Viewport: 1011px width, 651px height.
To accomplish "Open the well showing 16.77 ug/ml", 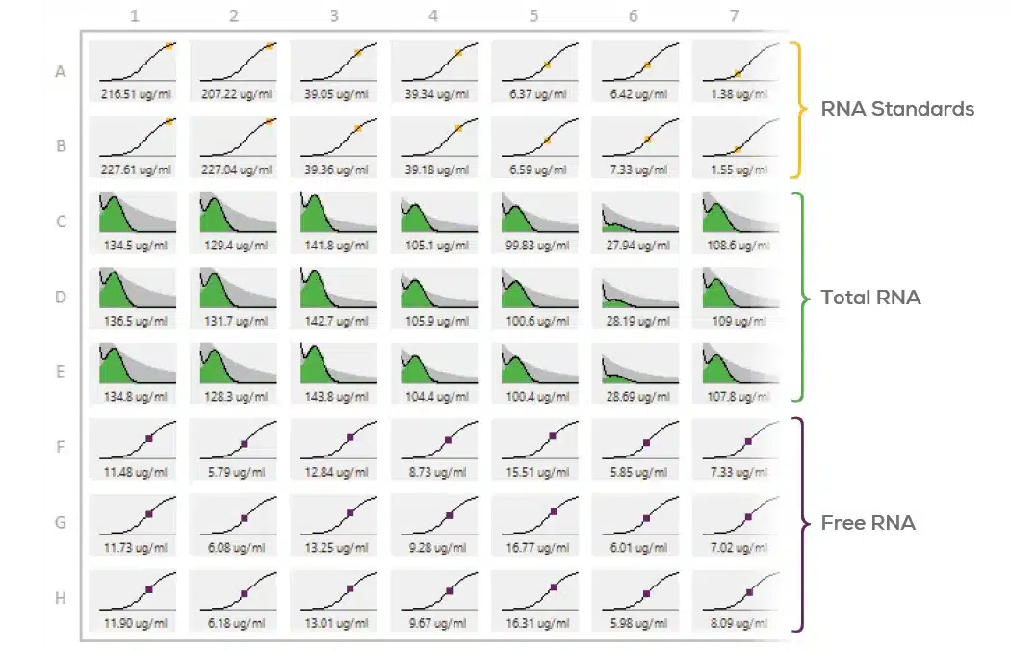I will (x=534, y=523).
